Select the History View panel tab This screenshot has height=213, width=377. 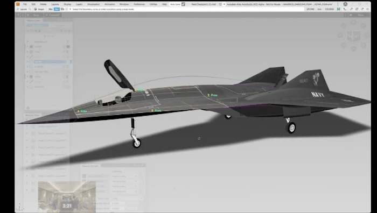(x=32, y=115)
